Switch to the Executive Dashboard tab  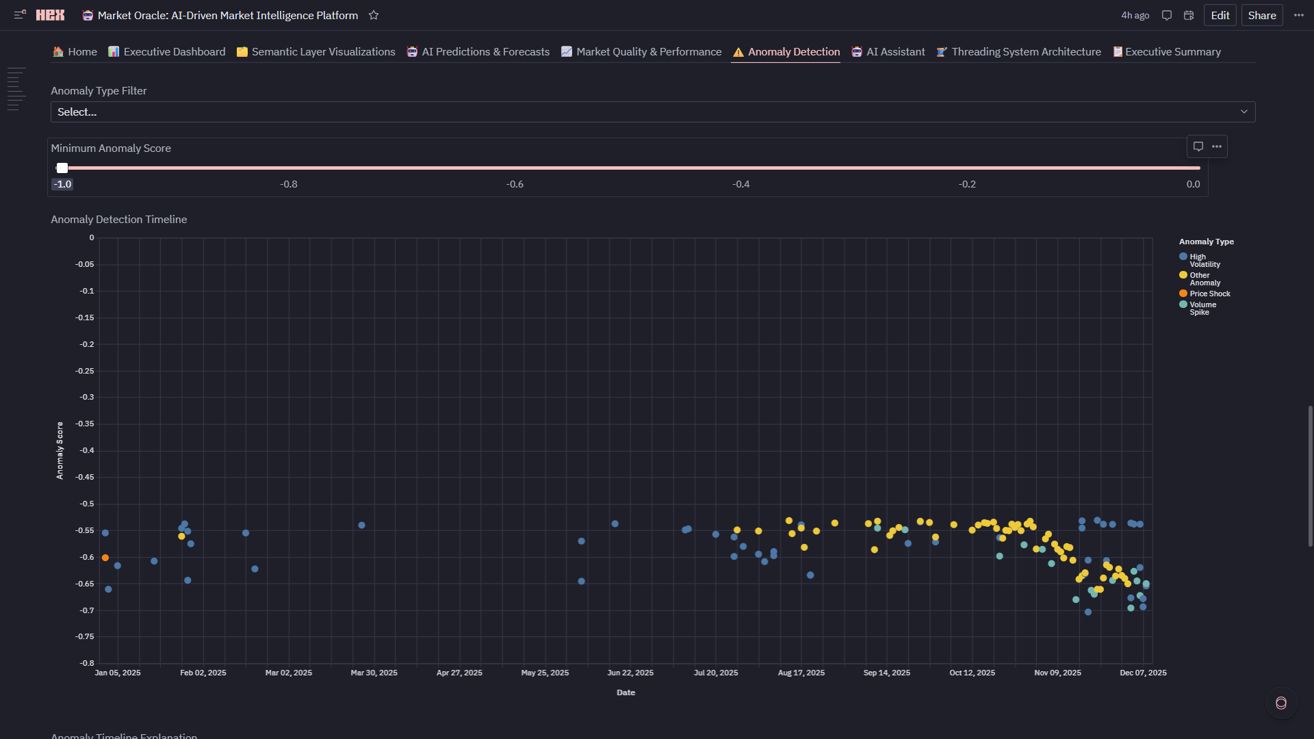167,52
